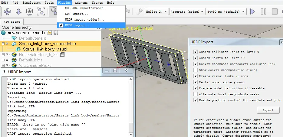This screenshot has width=283, height=137.
Task: Expand the DefaultLights tree node
Action: 3,60
